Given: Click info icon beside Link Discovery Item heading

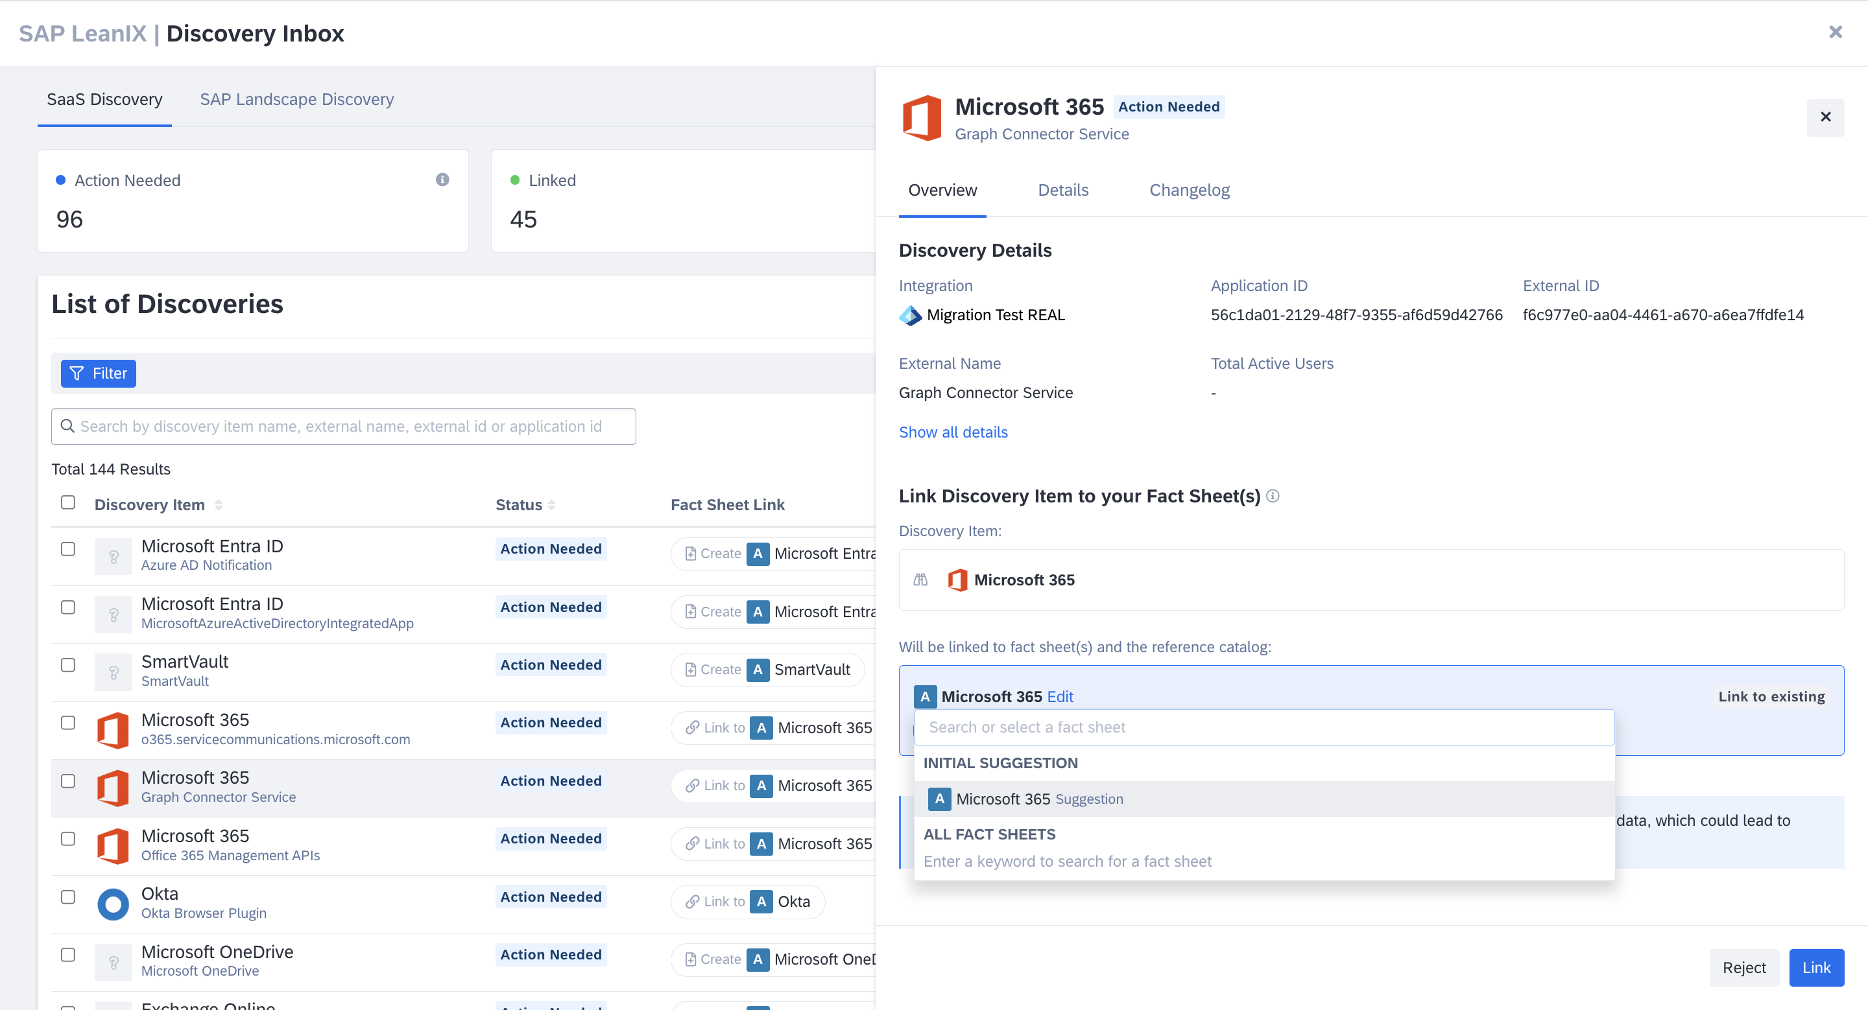Looking at the screenshot, I should [1273, 497].
